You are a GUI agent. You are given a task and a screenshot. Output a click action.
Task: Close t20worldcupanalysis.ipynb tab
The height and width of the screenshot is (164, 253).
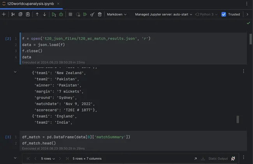click(x=58, y=3)
